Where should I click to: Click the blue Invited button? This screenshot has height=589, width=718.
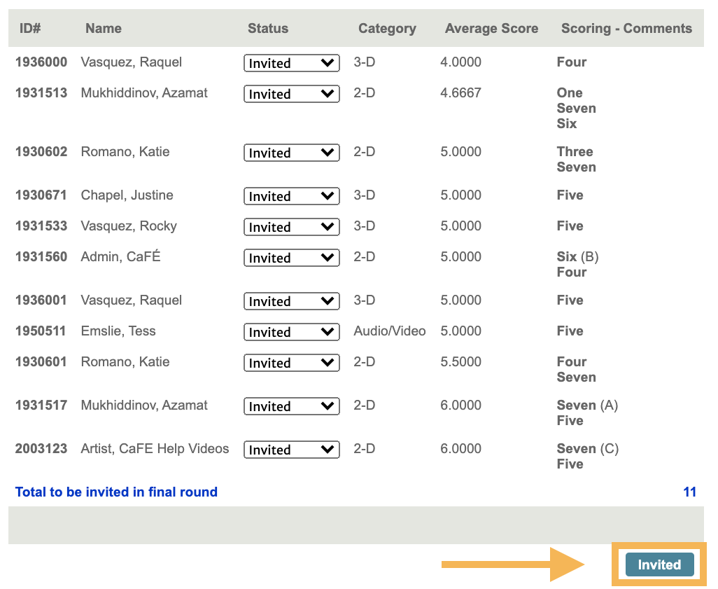coord(659,564)
